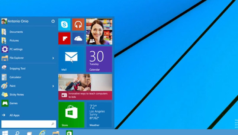Click the All Apps arrow icon
238x135 pixels.
pyautogui.click(x=4, y=115)
